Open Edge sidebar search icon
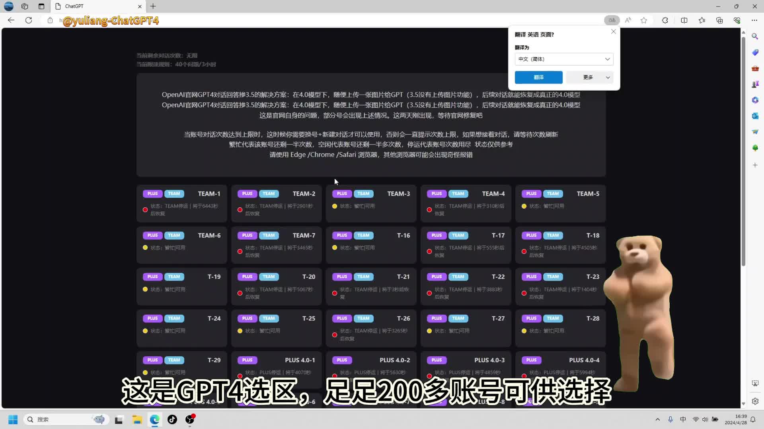This screenshot has height=429, width=764. pyautogui.click(x=755, y=37)
